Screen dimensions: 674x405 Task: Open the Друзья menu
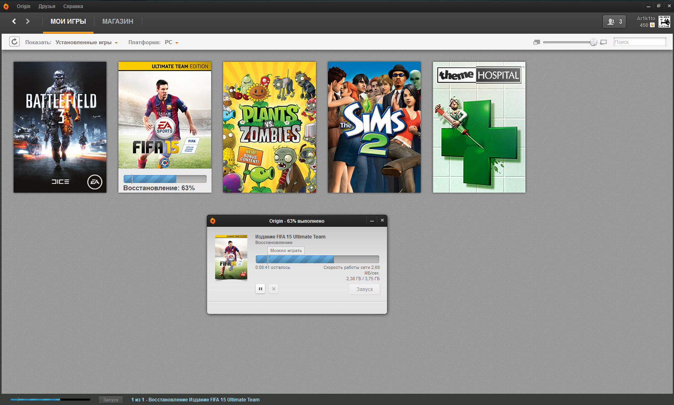(x=47, y=6)
